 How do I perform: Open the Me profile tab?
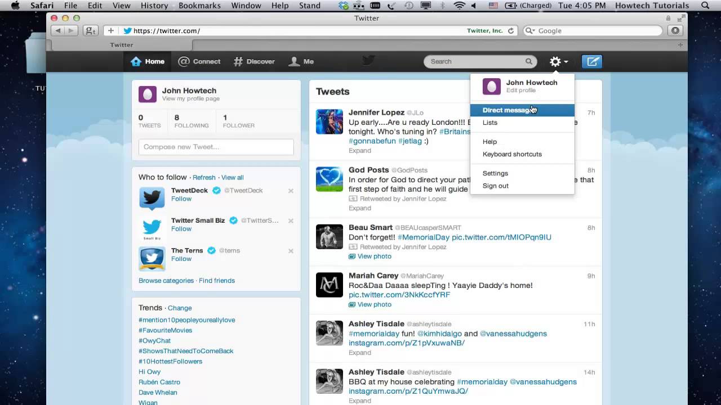point(301,61)
